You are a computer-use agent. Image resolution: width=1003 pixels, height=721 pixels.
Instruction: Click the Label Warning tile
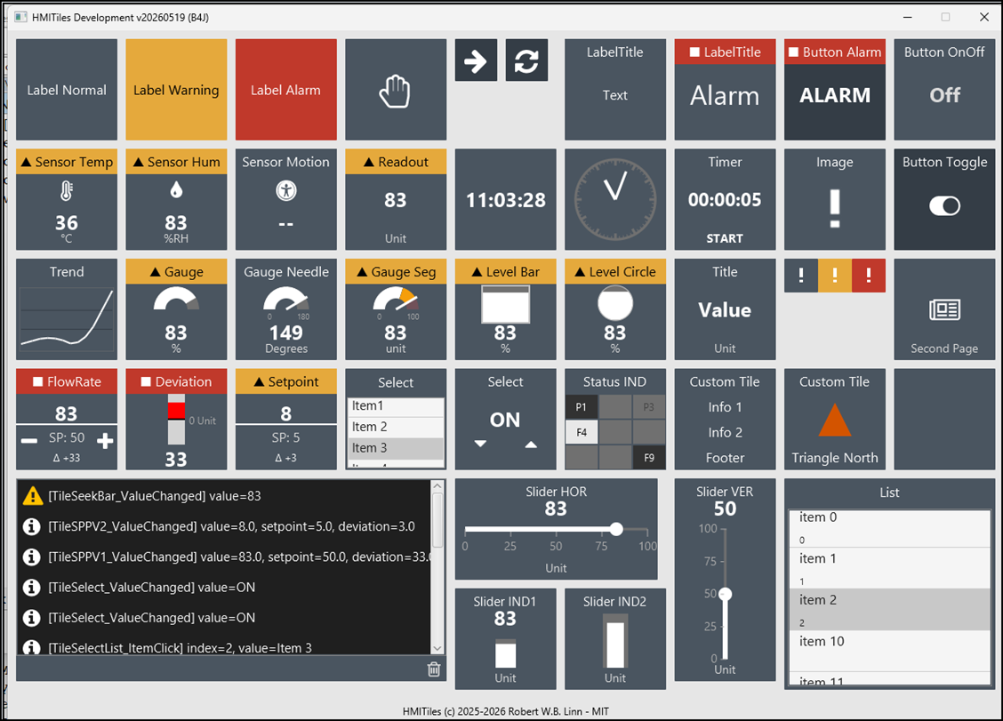tap(176, 90)
